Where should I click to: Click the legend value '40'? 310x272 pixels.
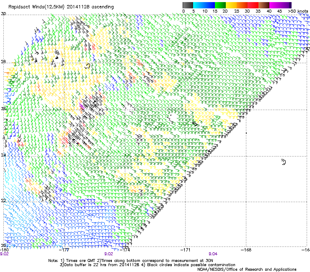coord(269,11)
